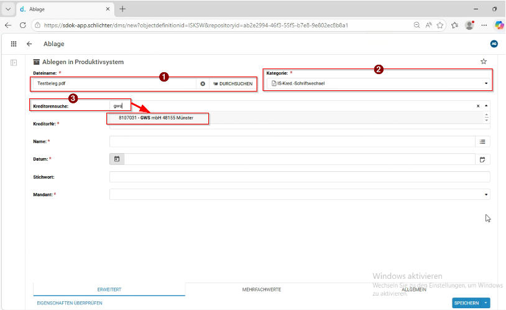Toggle the sidebar panel icon
This screenshot has width=506, height=310.
[14, 63]
